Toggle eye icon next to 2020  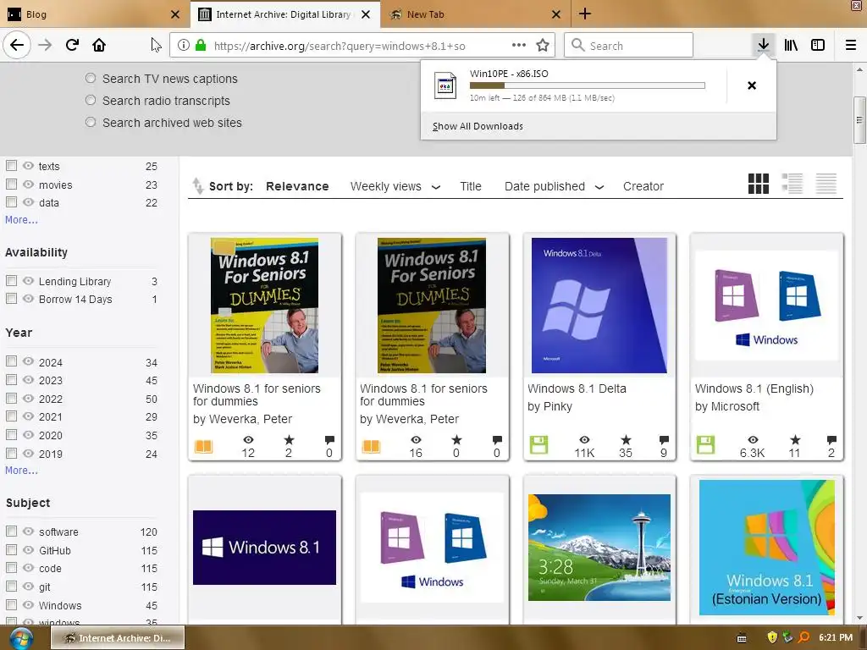point(28,434)
